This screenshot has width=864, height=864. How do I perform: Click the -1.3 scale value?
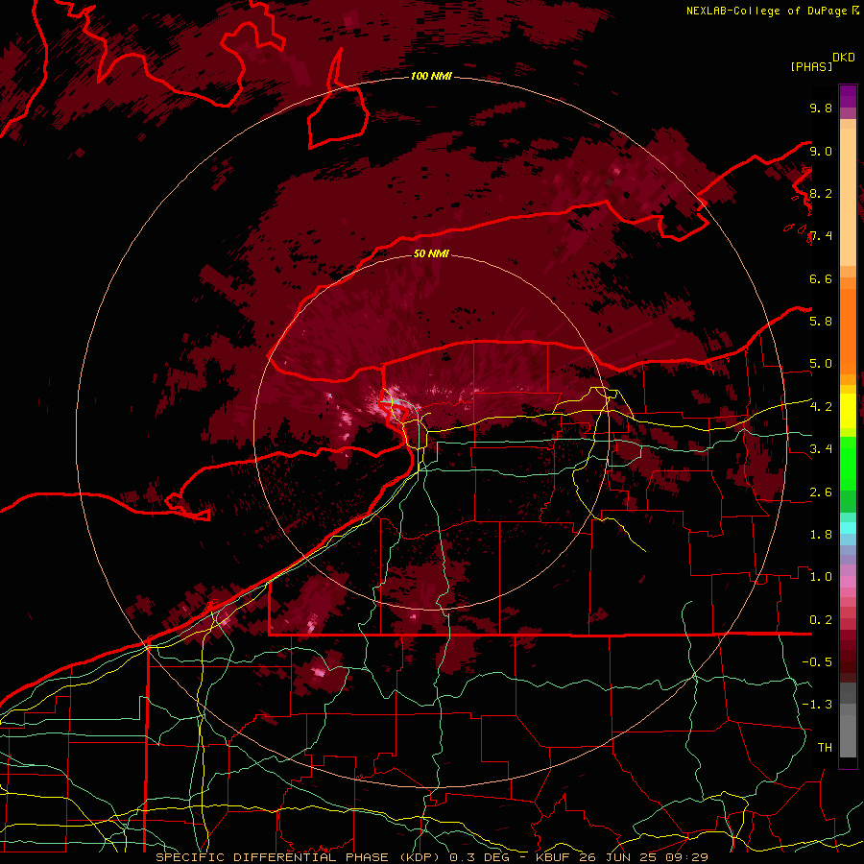(817, 705)
